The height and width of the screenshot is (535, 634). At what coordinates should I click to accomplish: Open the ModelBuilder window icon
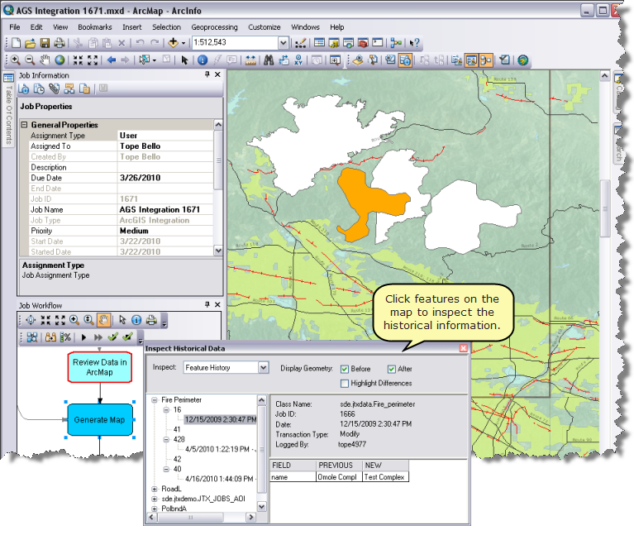tap(396, 43)
